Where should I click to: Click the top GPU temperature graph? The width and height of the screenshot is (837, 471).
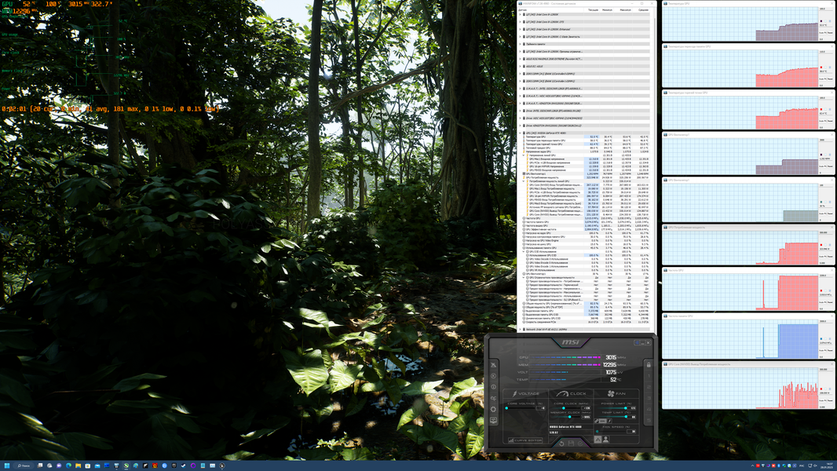[741, 24]
